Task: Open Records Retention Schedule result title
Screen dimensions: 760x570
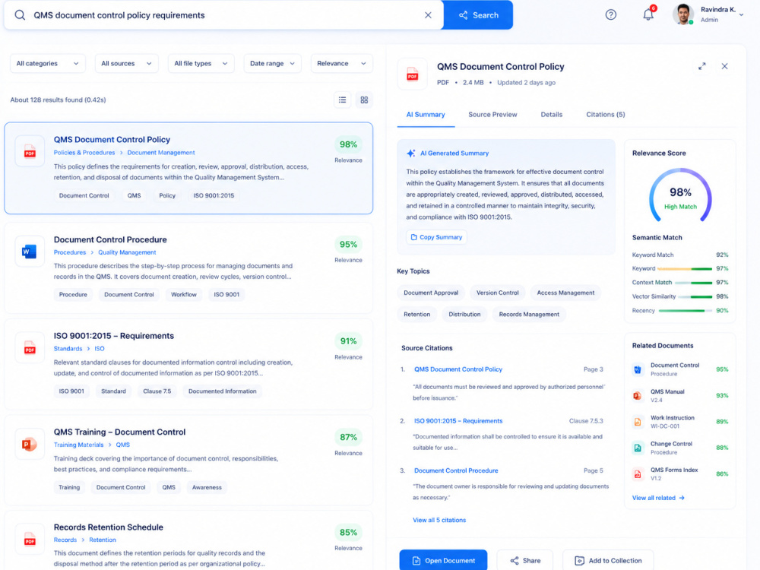Action: [109, 527]
